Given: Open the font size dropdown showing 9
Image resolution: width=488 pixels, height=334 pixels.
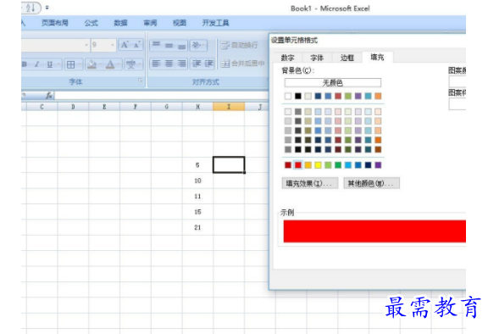Looking at the screenshot, I should (x=103, y=45).
